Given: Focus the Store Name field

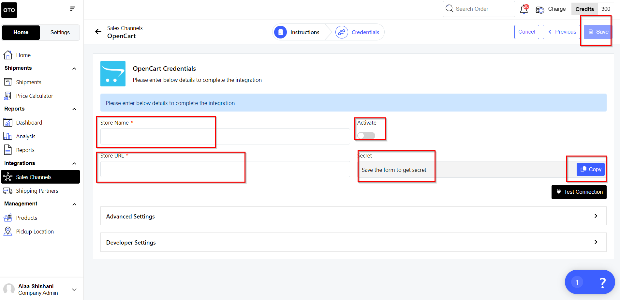Looking at the screenshot, I should (x=225, y=136).
